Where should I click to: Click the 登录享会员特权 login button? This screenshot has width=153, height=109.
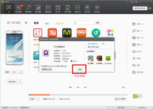point(140,8)
